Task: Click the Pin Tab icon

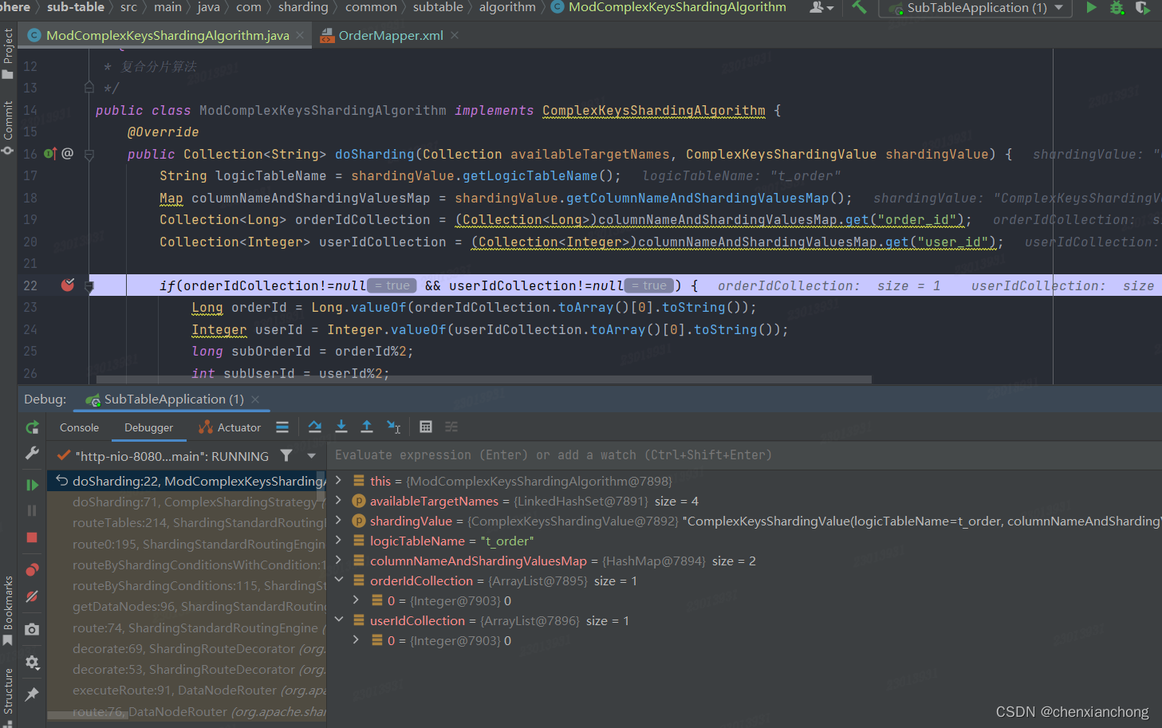Action: 32,695
